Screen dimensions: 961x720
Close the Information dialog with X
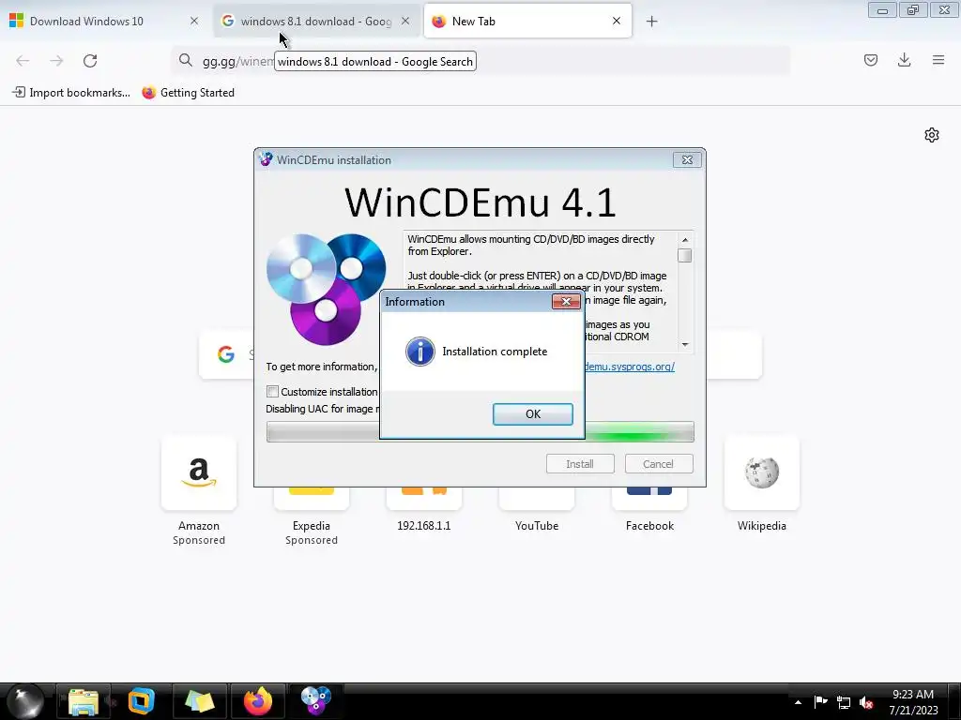566,301
